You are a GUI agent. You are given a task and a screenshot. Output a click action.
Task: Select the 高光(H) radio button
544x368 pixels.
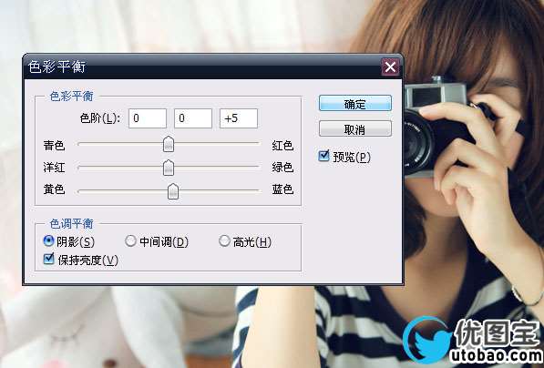click(x=224, y=240)
